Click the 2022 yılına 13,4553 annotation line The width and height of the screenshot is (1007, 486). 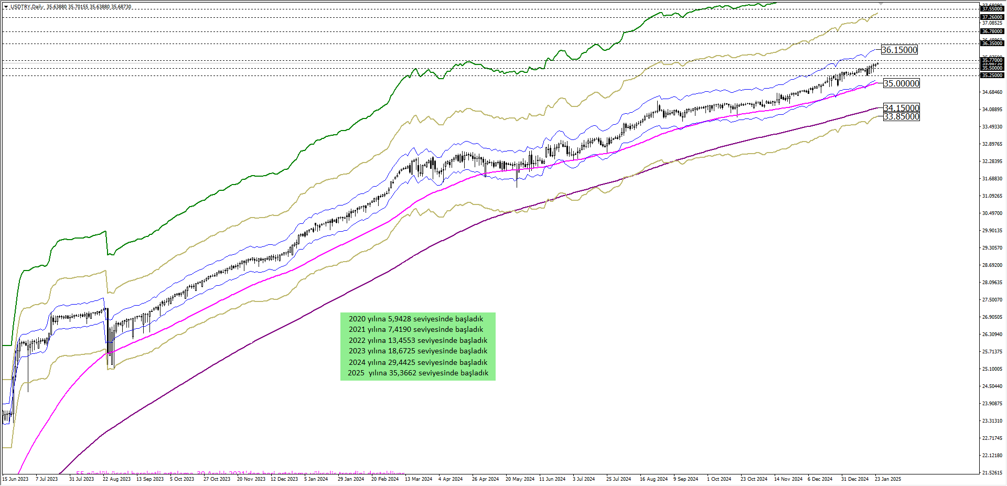pyautogui.click(x=418, y=340)
